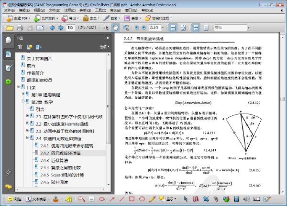Viewport: 287px width, 206px height.
Task: Collapse bookmark 2.4 快速四元数近似插值
Action: (27, 137)
